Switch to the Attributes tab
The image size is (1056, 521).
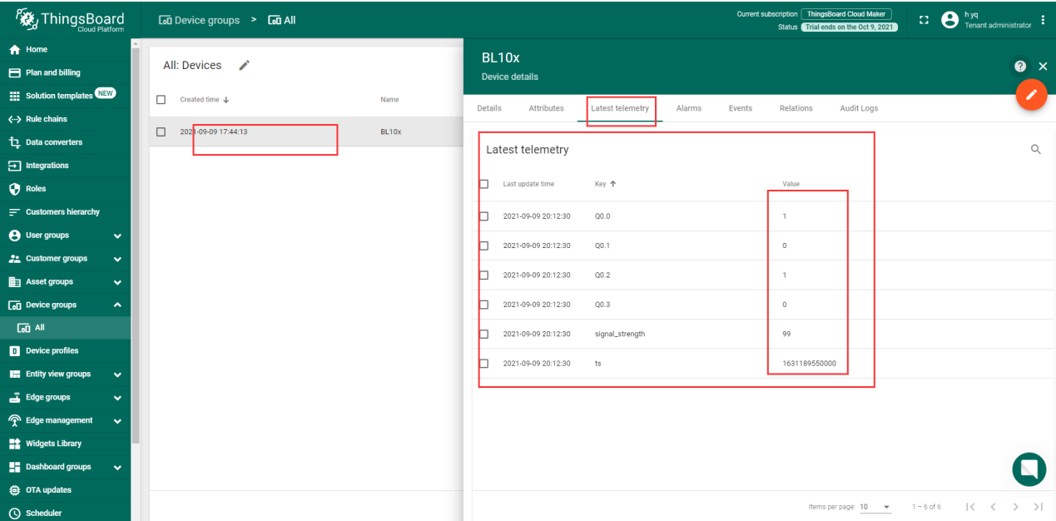pos(546,108)
